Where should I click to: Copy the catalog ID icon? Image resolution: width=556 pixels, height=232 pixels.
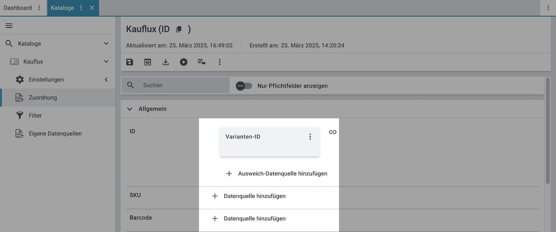point(179,29)
